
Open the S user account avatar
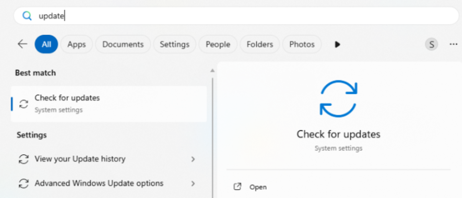tap(432, 44)
